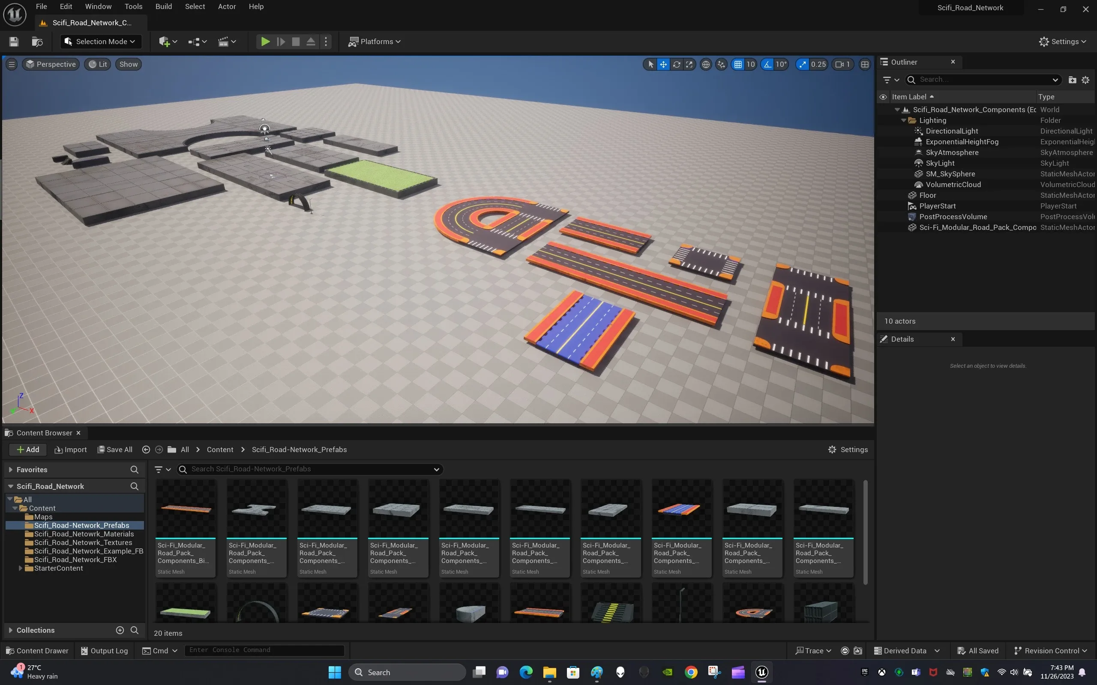Click the console command input field
The height and width of the screenshot is (685, 1097).
coord(265,650)
